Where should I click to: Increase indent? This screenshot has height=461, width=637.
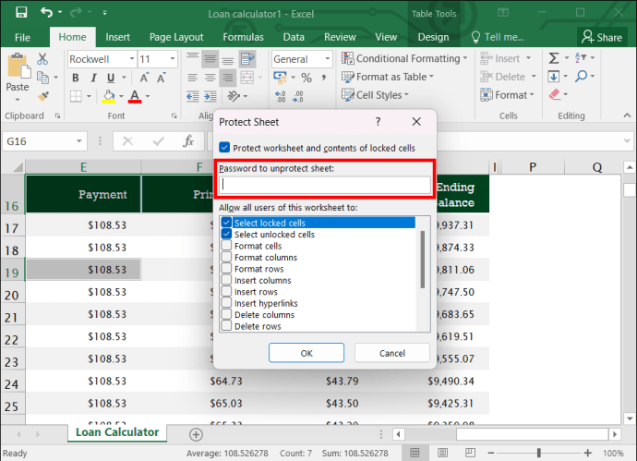coord(210,96)
